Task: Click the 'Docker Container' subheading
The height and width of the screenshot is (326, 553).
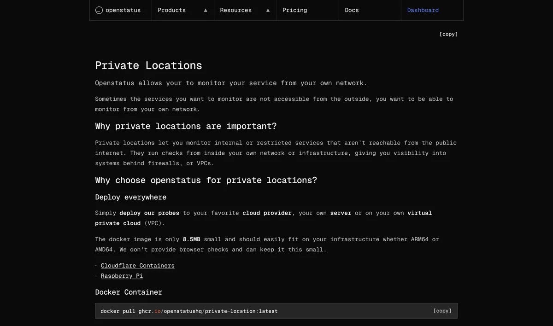Action: [129, 292]
